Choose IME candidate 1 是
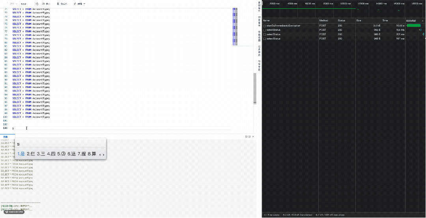 point(21,154)
